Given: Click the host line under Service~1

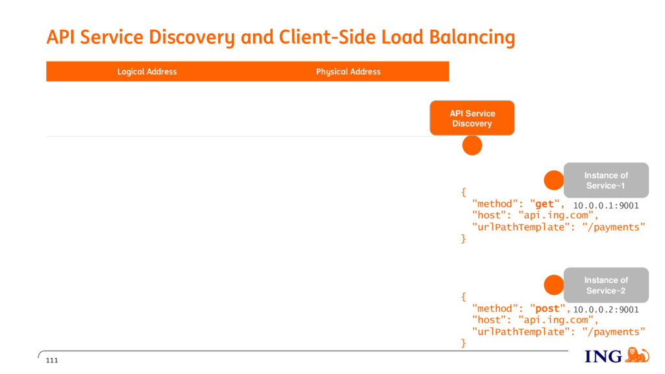Looking at the screenshot, I should [x=535, y=216].
